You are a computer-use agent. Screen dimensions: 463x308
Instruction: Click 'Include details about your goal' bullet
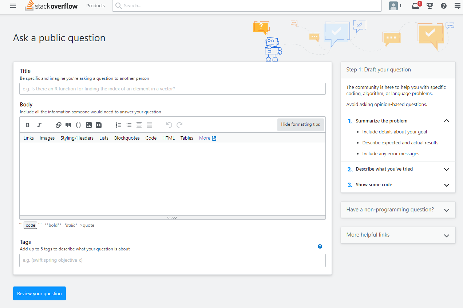tap(395, 132)
